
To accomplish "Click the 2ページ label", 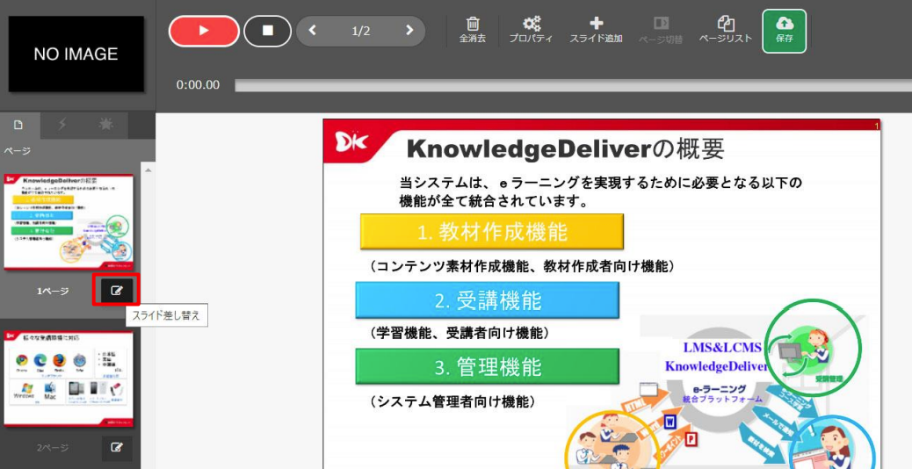I will (x=53, y=448).
